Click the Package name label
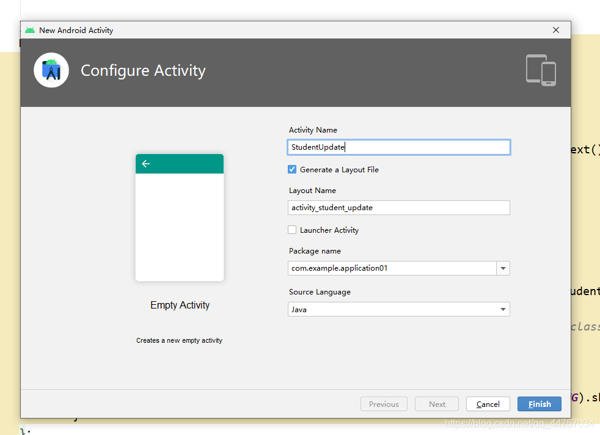The height and width of the screenshot is (435, 600). [x=315, y=251]
